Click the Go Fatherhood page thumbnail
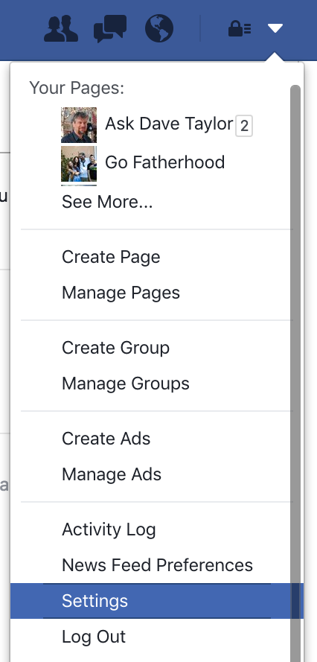Image resolution: width=317 pixels, height=662 pixels. tap(79, 164)
